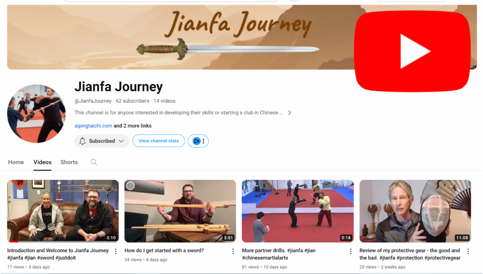
Task: Open the protective gear review thumbnail
Action: point(415,211)
